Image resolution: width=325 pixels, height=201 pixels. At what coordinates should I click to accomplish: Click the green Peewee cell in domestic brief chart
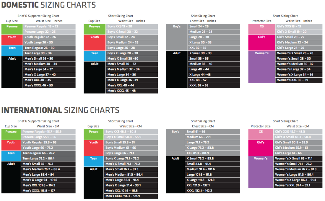pyautogui.click(x=12, y=29)
